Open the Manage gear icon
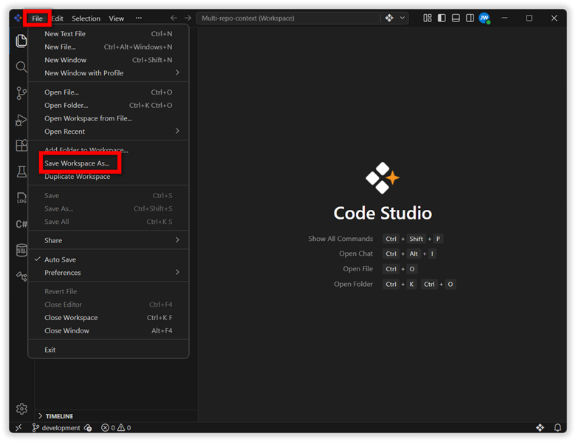 21,409
